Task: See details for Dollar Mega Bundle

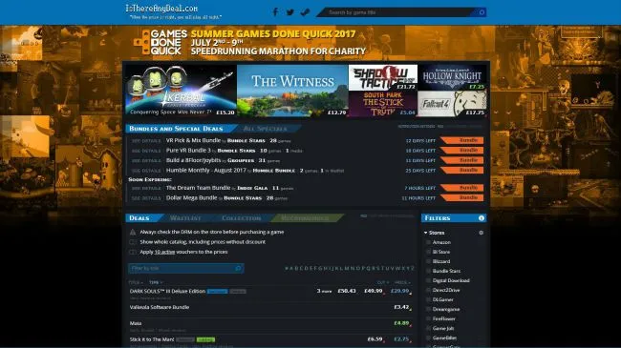Action: click(x=146, y=198)
